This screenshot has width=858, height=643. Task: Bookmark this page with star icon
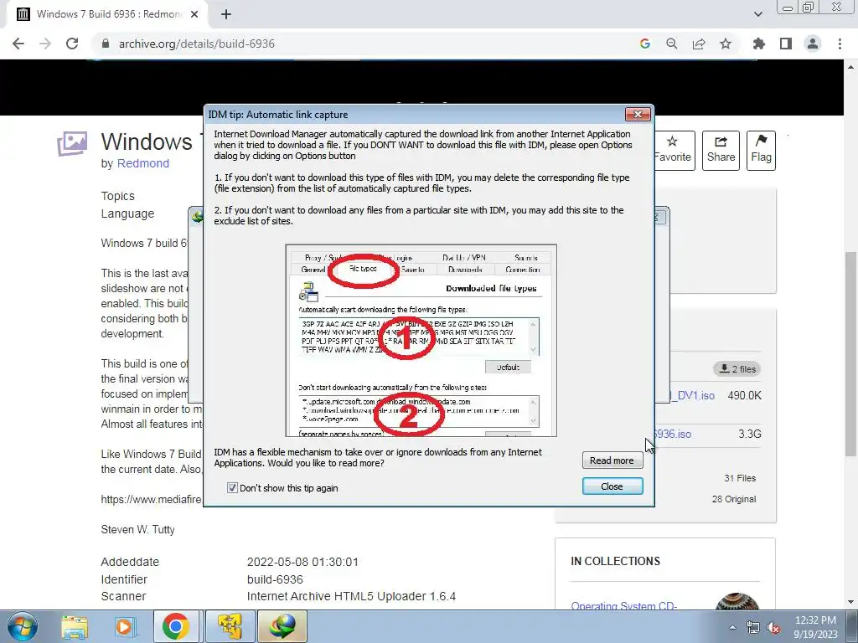pyautogui.click(x=726, y=44)
